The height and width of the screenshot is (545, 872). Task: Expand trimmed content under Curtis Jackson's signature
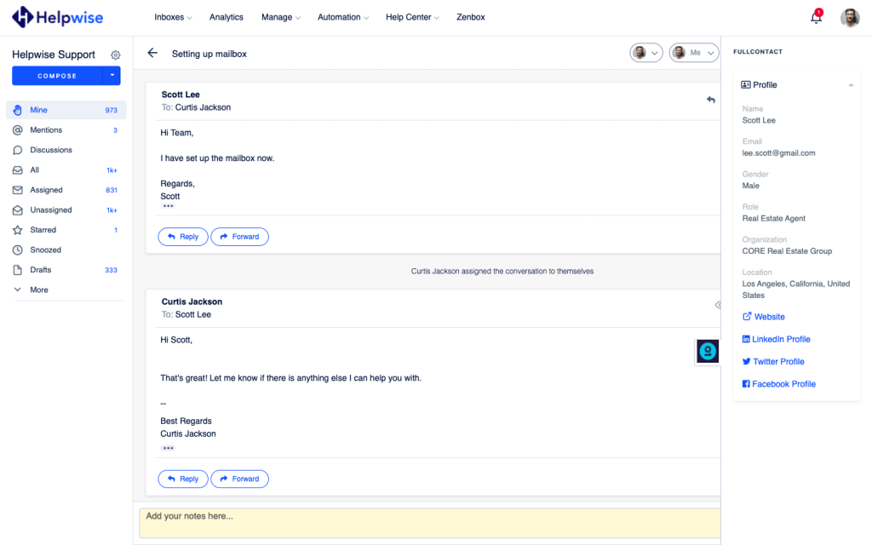pos(168,448)
